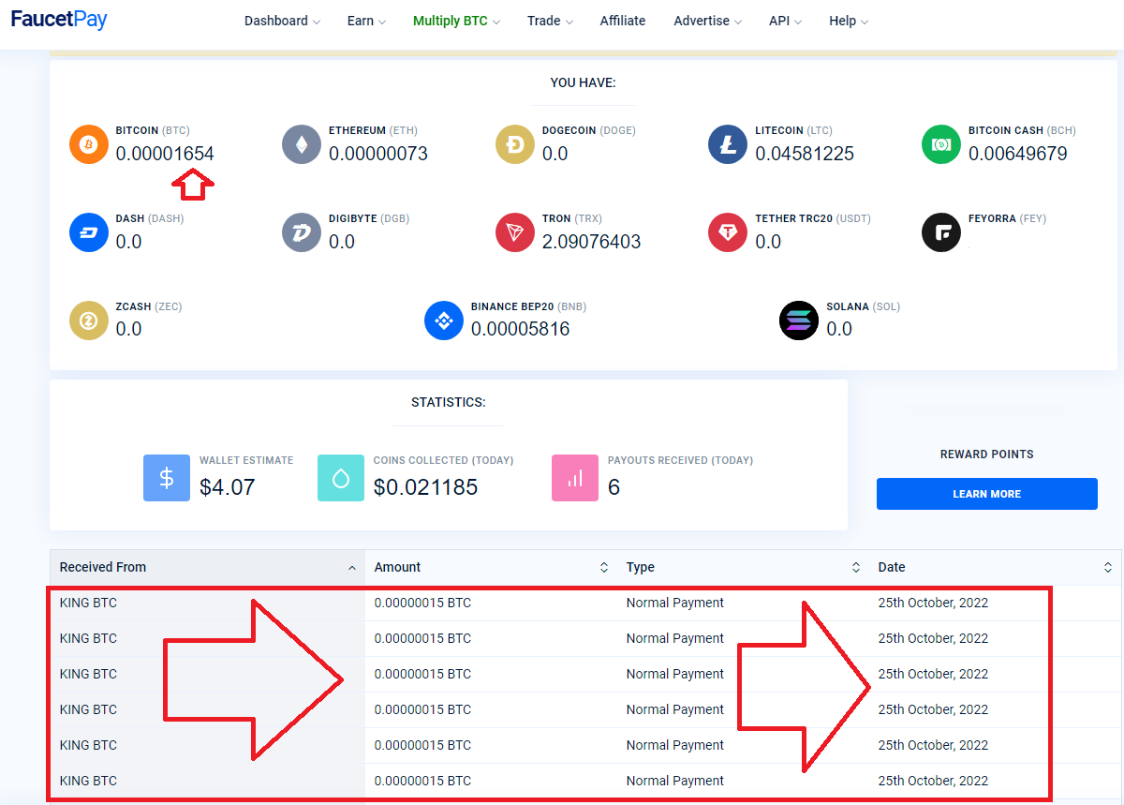This screenshot has width=1124, height=805.
Task: Click the coins collected value $0.021185
Action: (426, 487)
